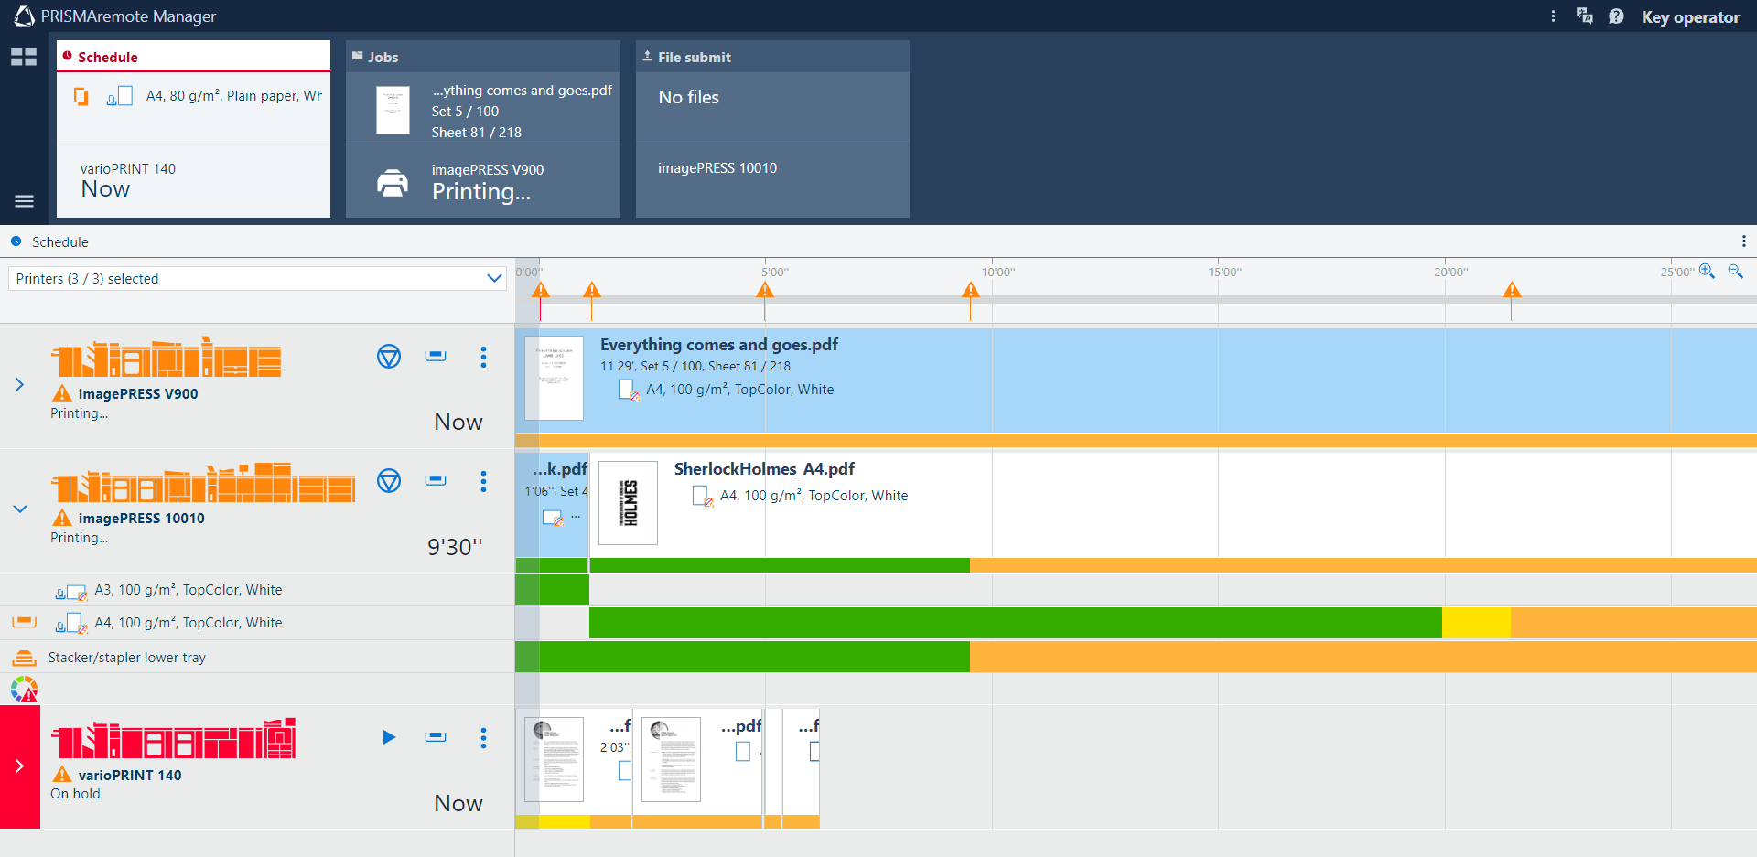Open more options for imagePRESS V900

[483, 357]
